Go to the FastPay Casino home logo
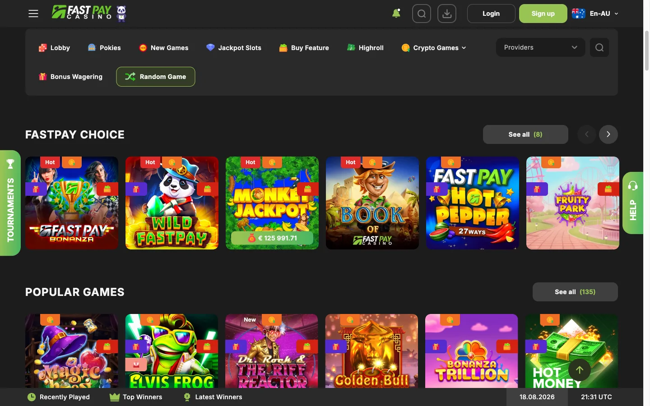Screen dimensions: 650x406 (89, 13)
